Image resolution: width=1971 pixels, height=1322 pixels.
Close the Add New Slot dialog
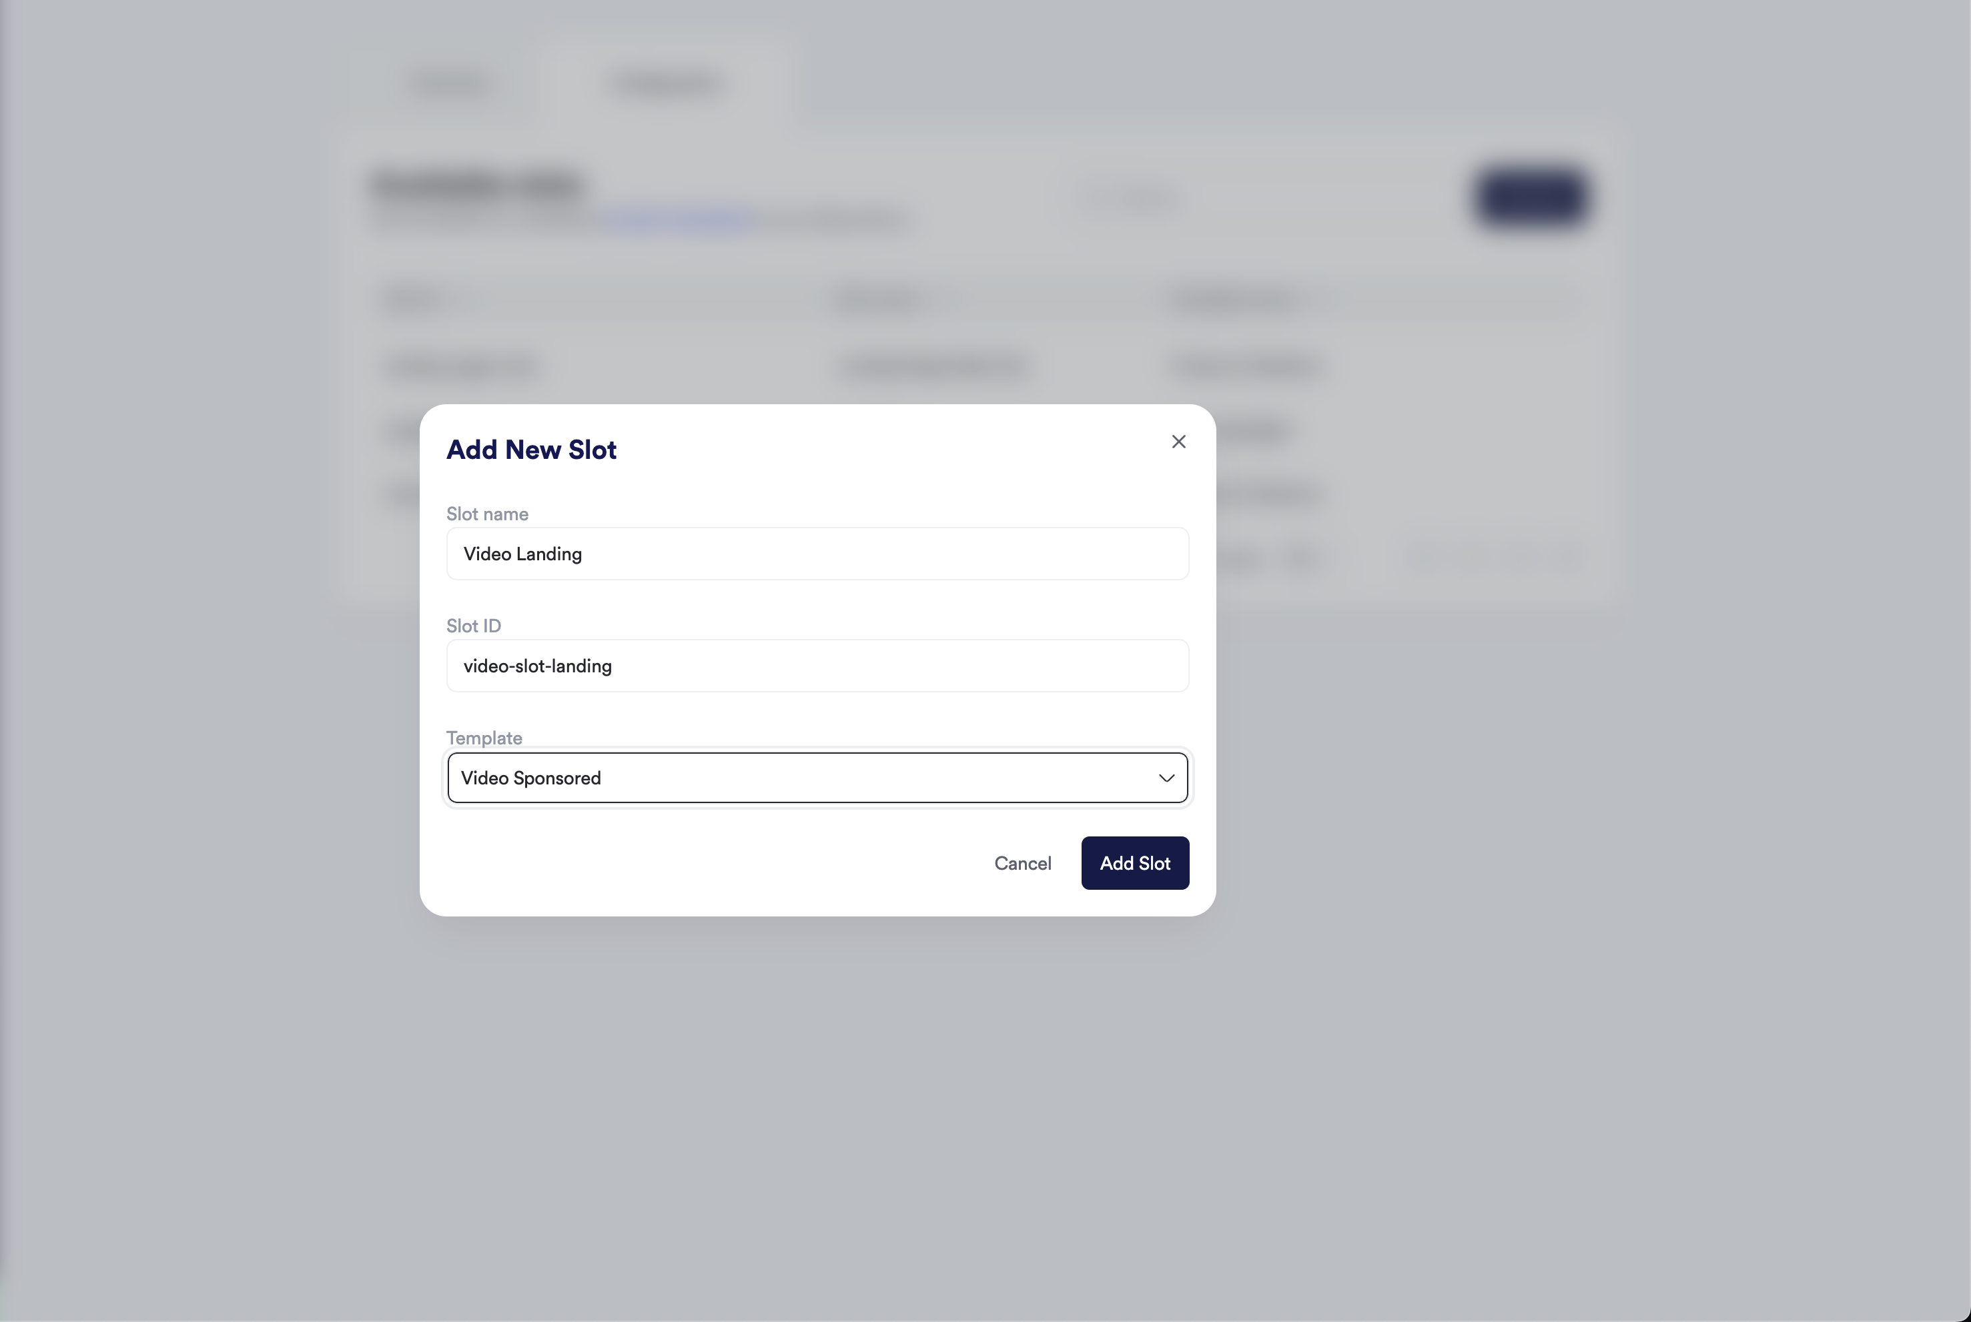(x=1178, y=441)
